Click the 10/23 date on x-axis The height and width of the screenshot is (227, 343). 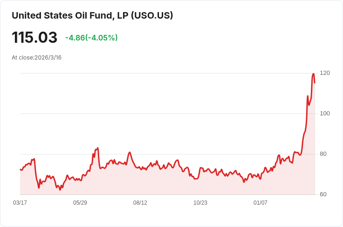[200, 203]
